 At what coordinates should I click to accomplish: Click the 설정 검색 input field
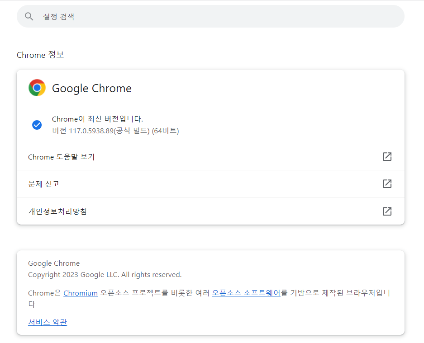tap(181, 16)
